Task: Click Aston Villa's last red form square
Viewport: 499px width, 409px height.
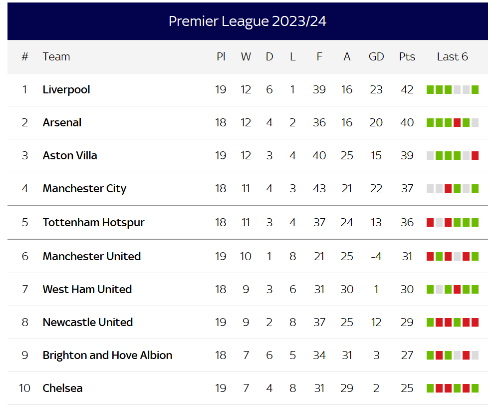Action: [x=475, y=155]
